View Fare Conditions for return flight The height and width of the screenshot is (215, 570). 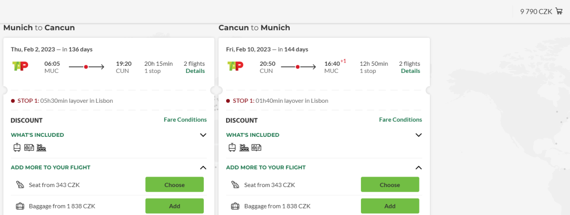(400, 120)
